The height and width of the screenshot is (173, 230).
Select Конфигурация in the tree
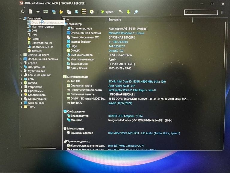click(35, 99)
